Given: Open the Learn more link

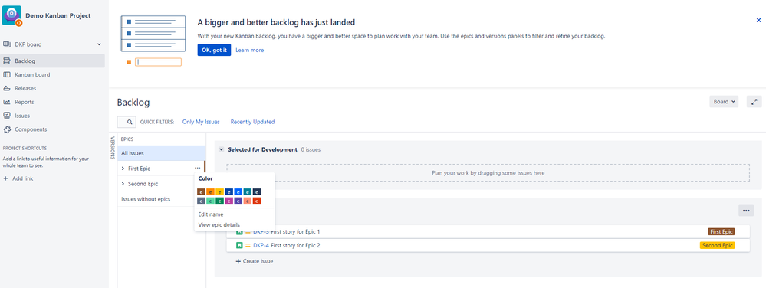Looking at the screenshot, I should pyautogui.click(x=250, y=50).
